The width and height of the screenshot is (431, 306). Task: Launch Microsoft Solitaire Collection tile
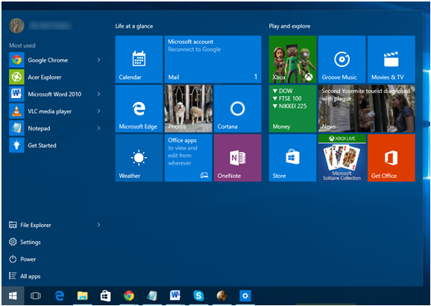coord(342,158)
